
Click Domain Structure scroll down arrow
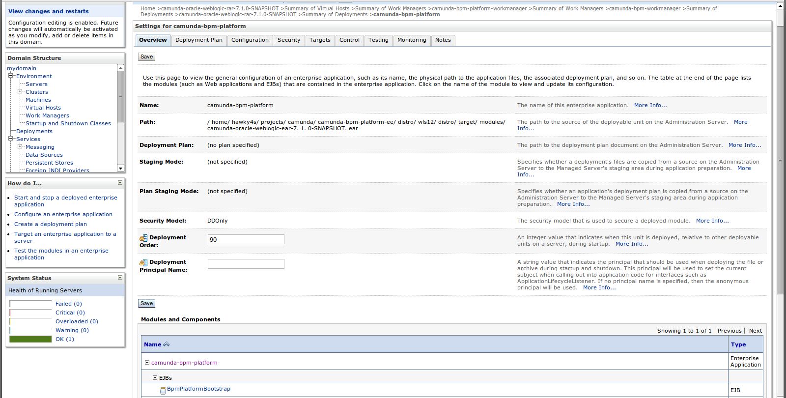120,169
